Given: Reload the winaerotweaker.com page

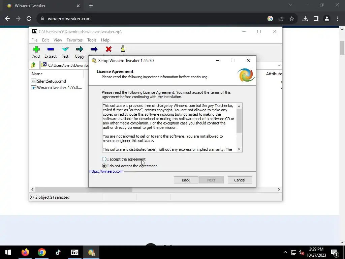Looking at the screenshot, I should click(x=29, y=19).
